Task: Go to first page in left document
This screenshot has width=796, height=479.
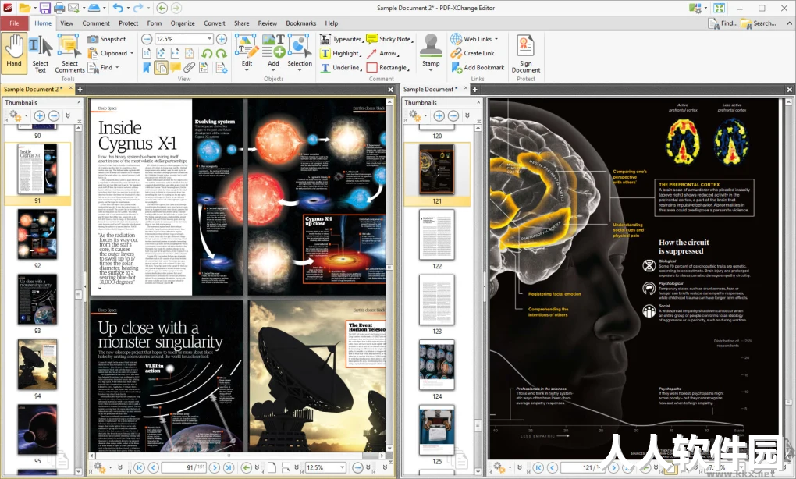Action: point(139,467)
